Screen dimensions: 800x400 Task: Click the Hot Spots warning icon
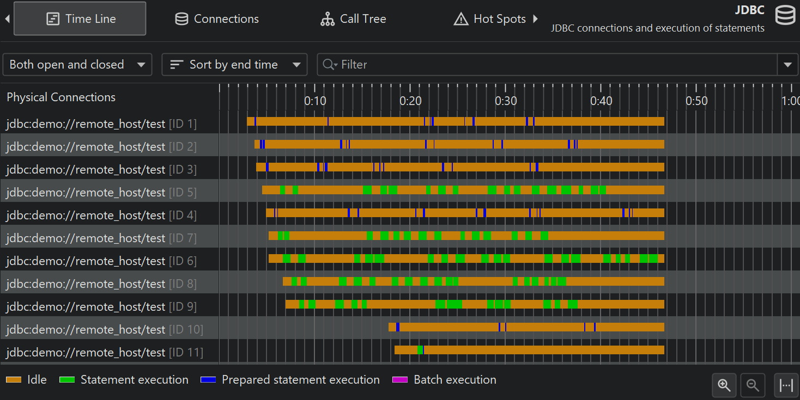point(461,19)
